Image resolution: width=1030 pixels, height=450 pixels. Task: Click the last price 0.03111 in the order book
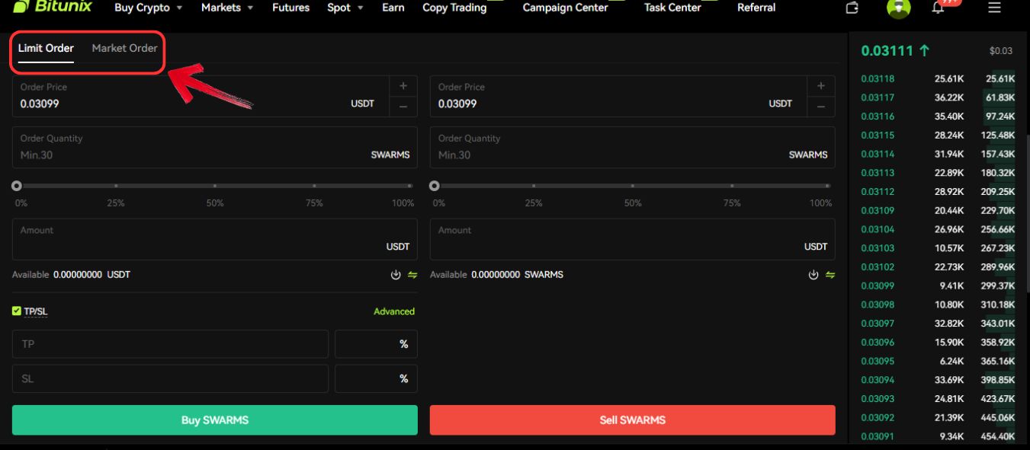[889, 51]
